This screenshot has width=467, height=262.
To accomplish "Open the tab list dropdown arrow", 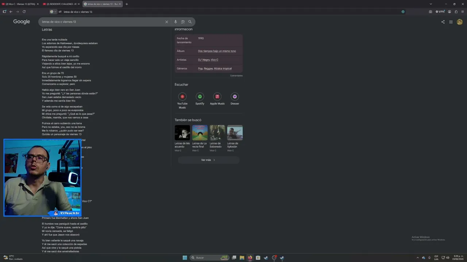I will point(431,4).
